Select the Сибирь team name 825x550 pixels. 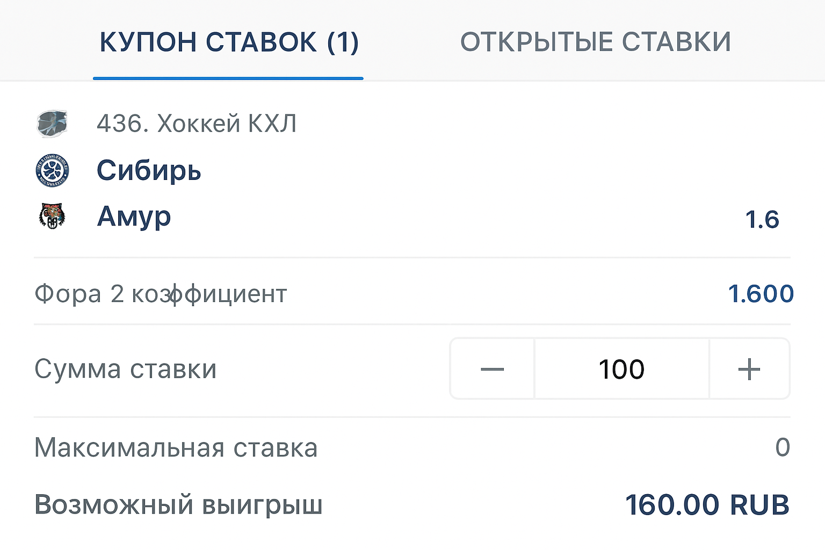point(149,170)
